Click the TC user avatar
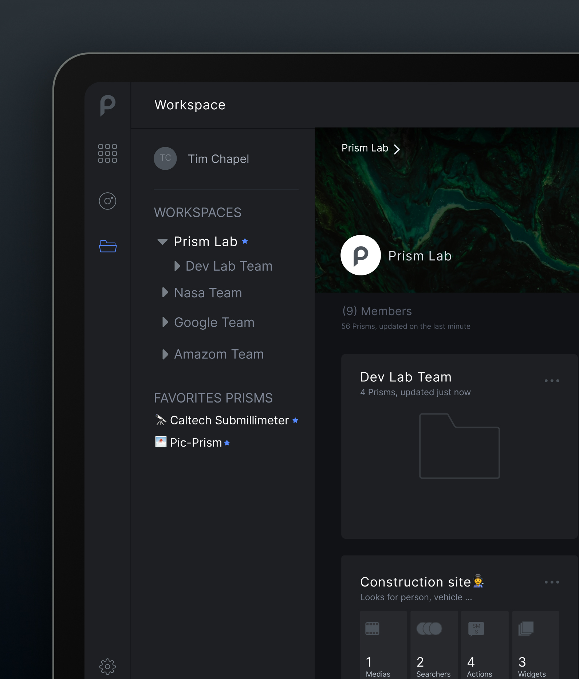Screen dimensions: 579x679 coord(165,158)
